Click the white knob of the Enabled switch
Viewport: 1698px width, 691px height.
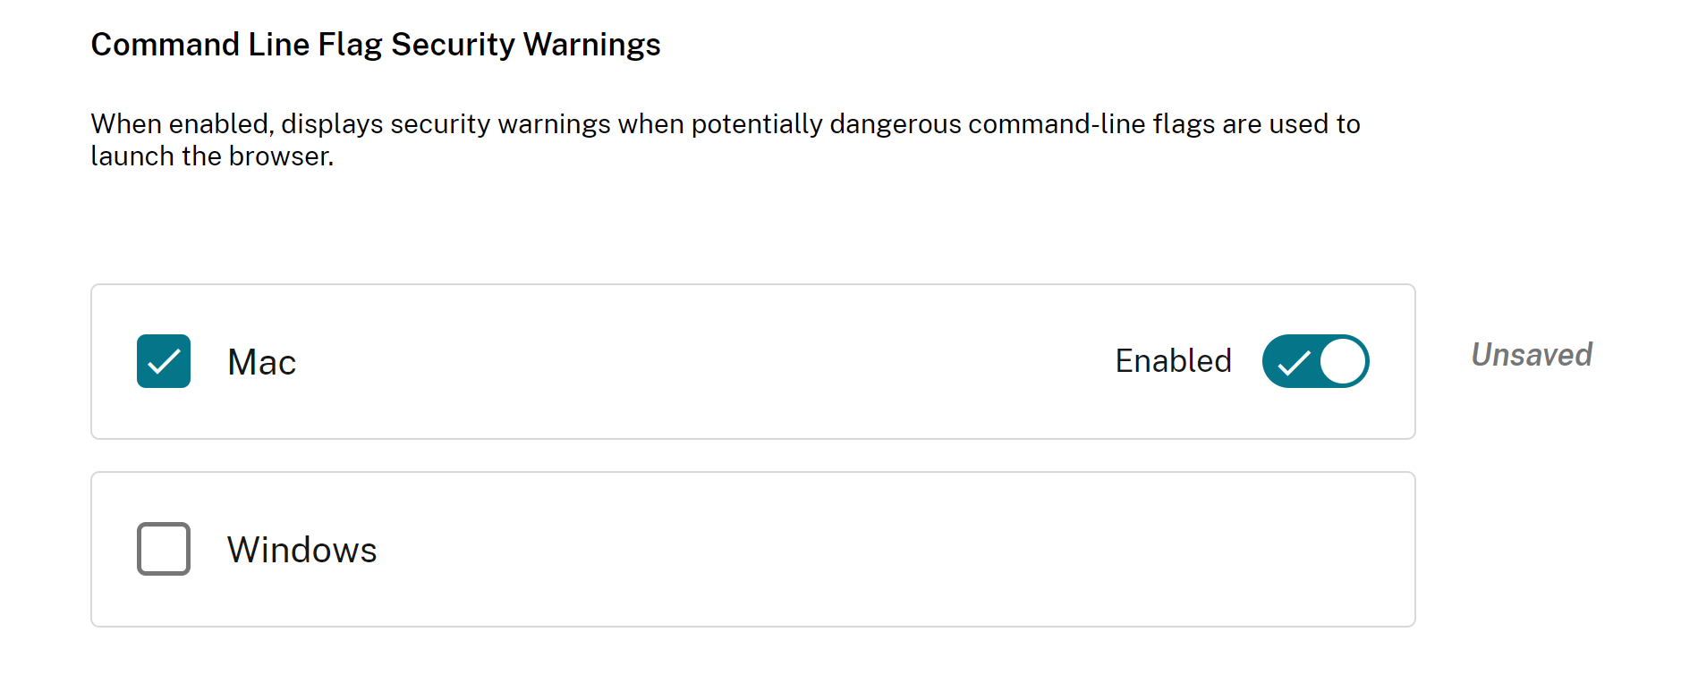1343,361
